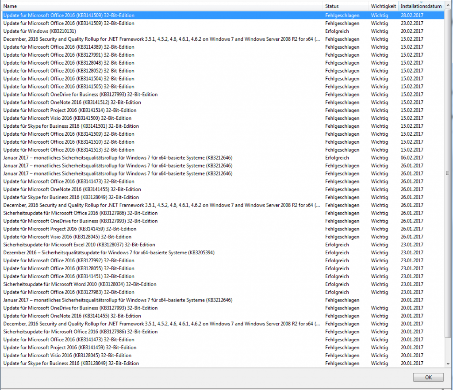The width and height of the screenshot is (453, 390).
Task: Select Office 2016 update KB3141451
Action: [223, 276]
